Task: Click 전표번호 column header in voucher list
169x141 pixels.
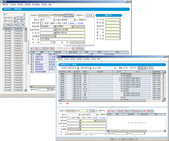Action: pos(18,29)
